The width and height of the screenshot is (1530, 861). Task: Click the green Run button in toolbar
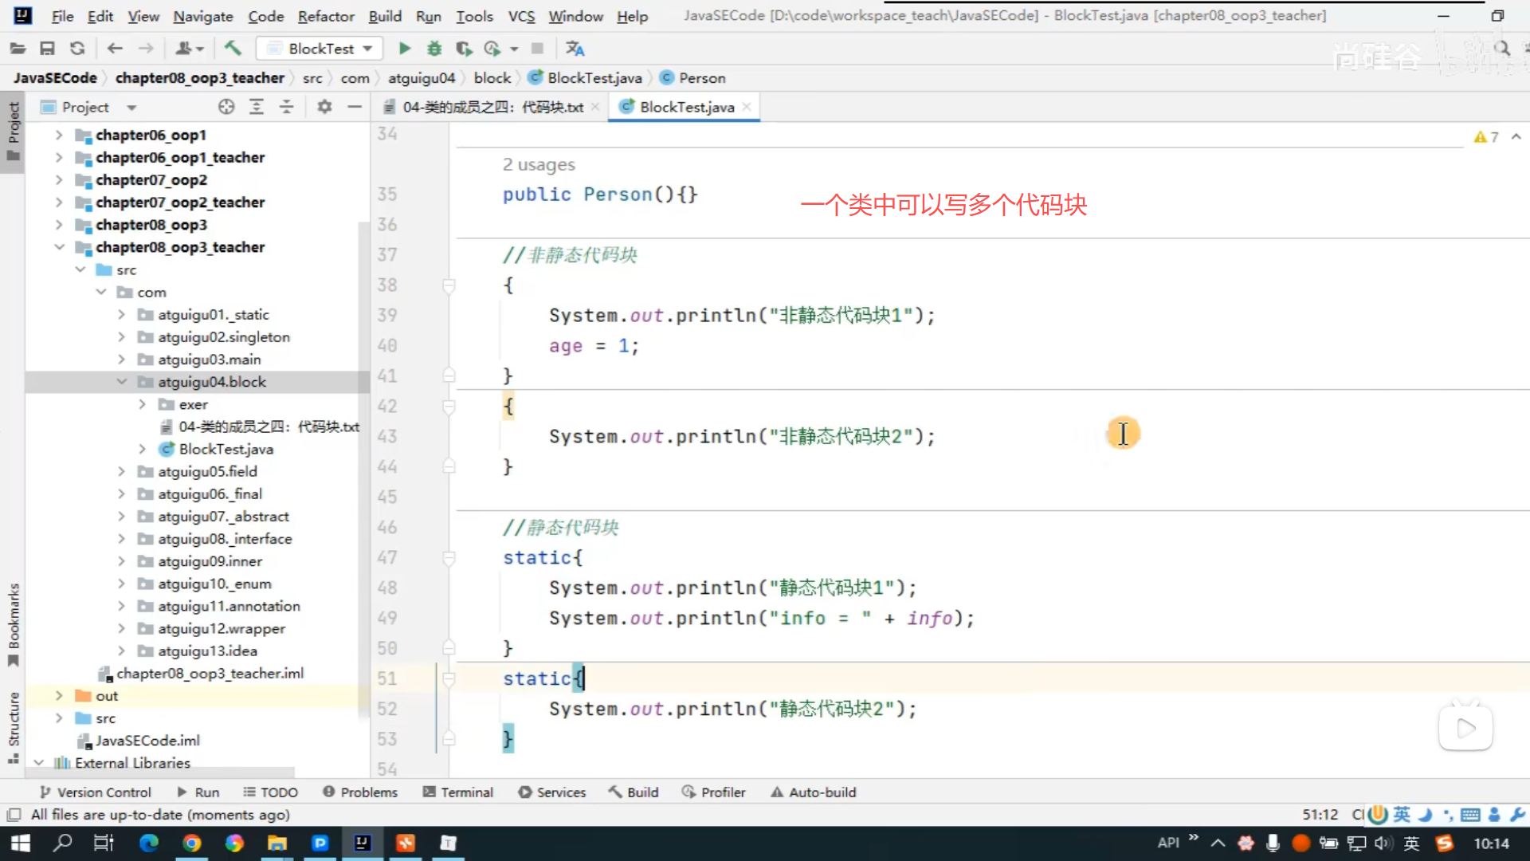point(405,49)
